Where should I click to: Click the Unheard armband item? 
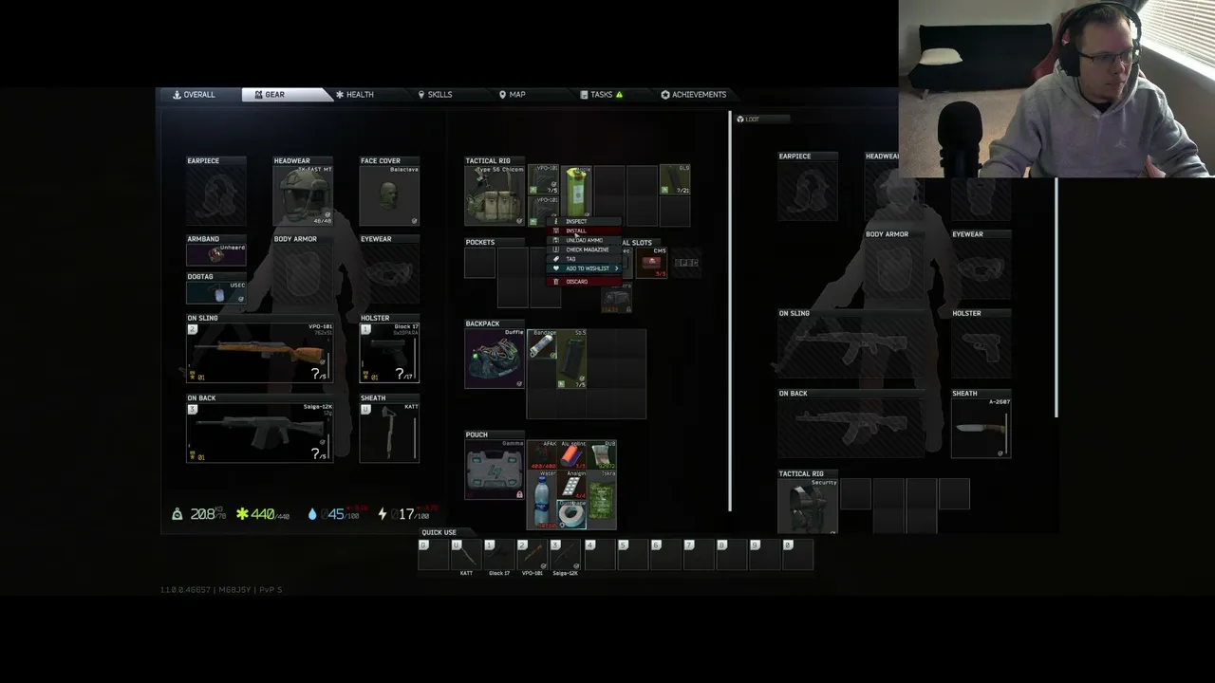216,254
